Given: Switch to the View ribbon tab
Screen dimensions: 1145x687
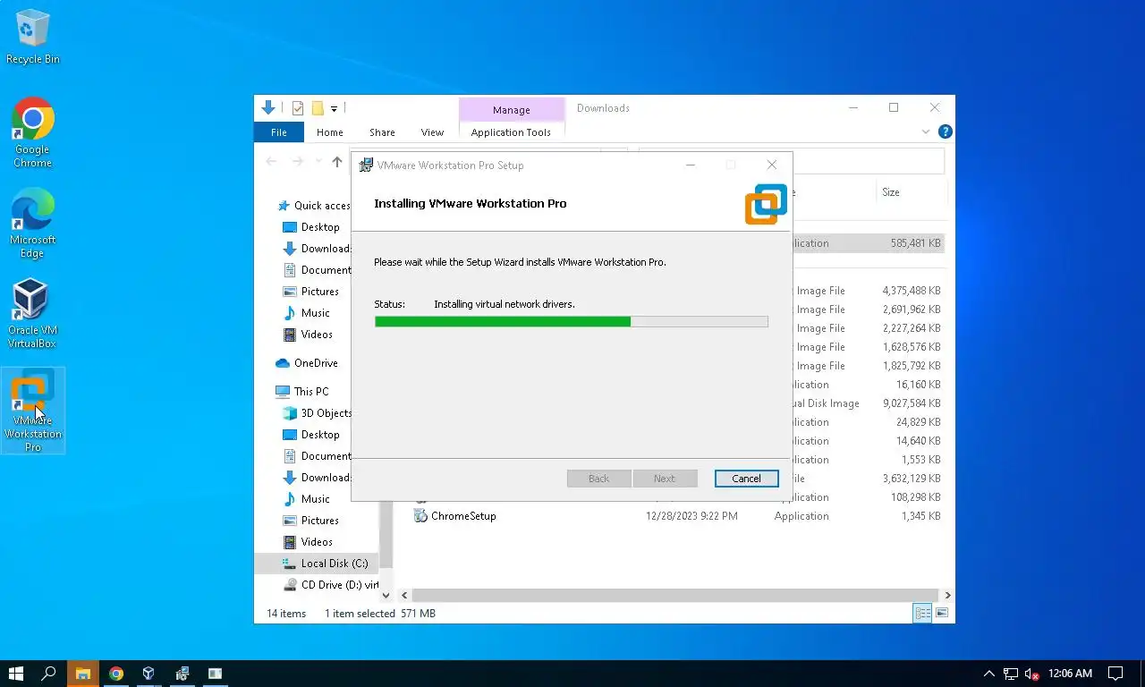Looking at the screenshot, I should [x=432, y=132].
